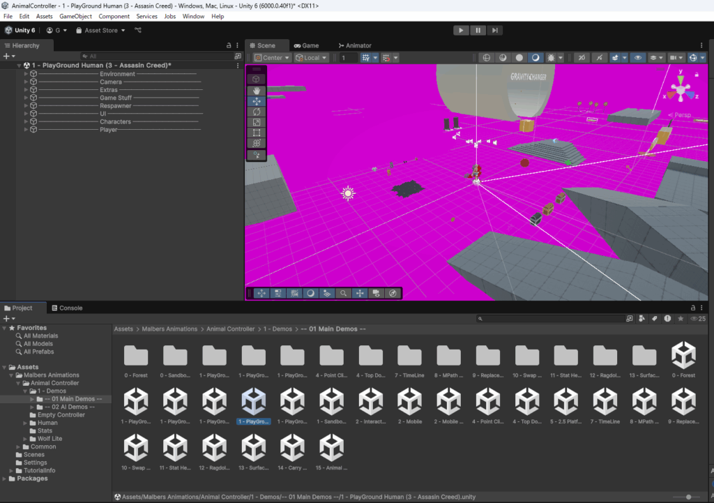Image resolution: width=714 pixels, height=503 pixels.
Task: Open the Local rotation dropdown
Action: (311, 57)
